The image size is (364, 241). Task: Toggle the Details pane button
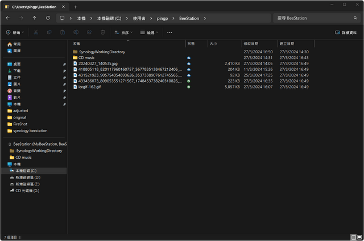pos(346,32)
